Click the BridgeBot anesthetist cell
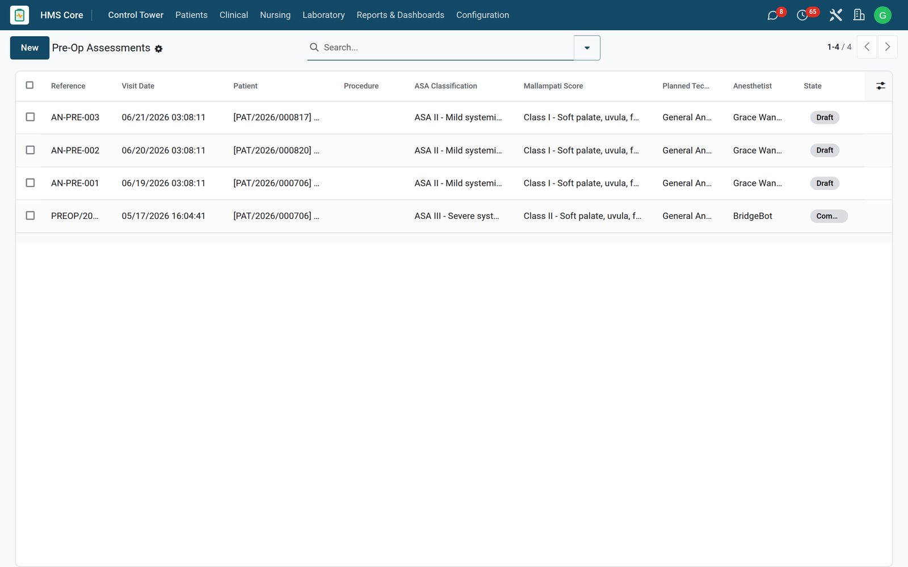Viewport: 908px width, 567px height. [x=753, y=216]
